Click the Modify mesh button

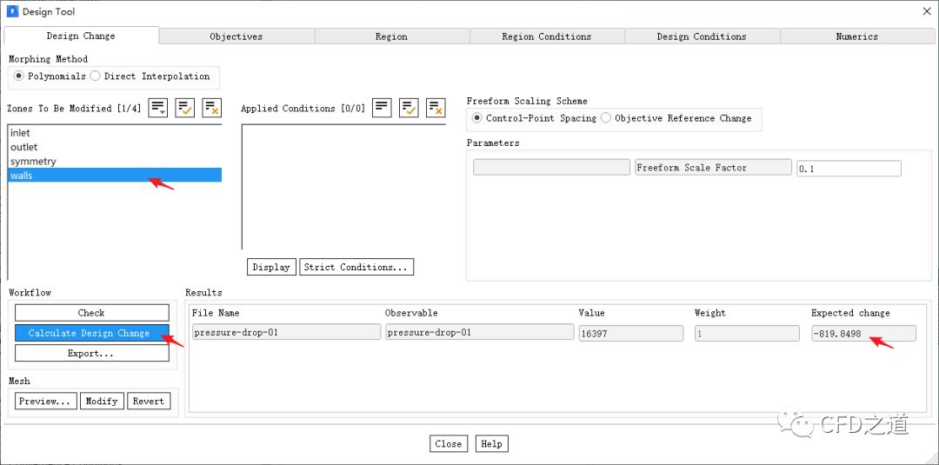(102, 401)
